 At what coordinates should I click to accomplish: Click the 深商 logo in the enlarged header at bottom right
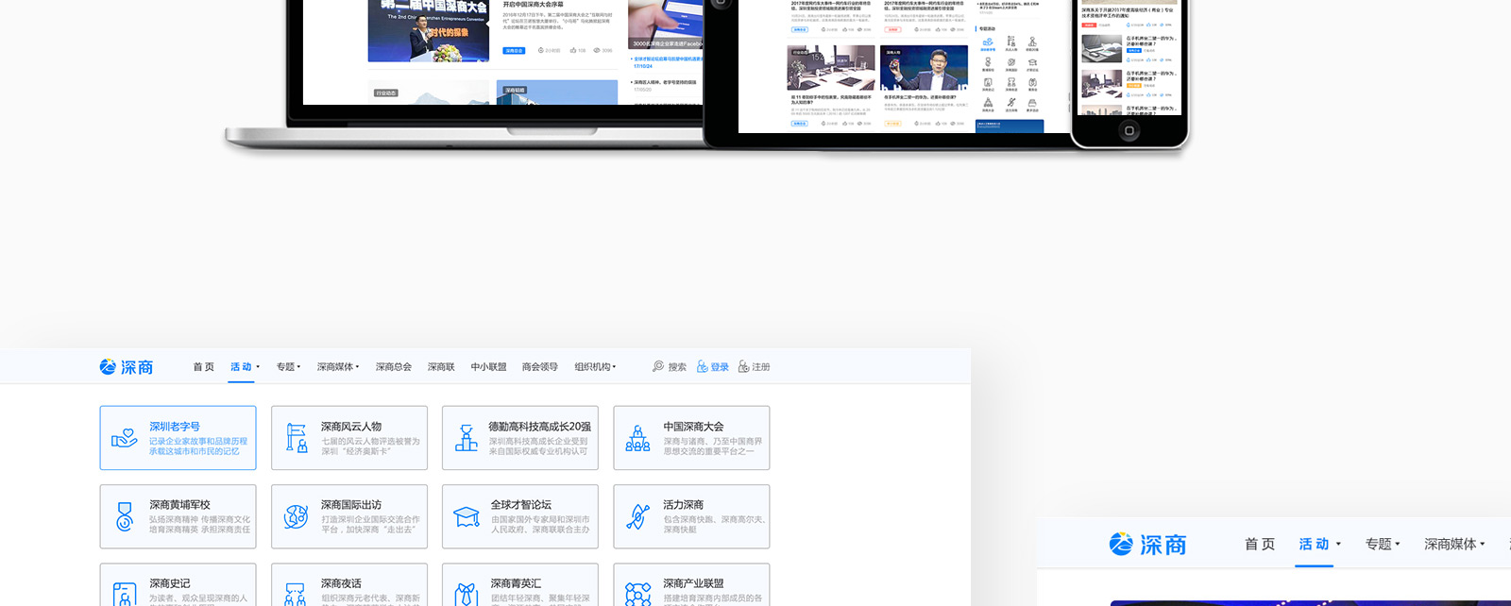pos(1147,545)
